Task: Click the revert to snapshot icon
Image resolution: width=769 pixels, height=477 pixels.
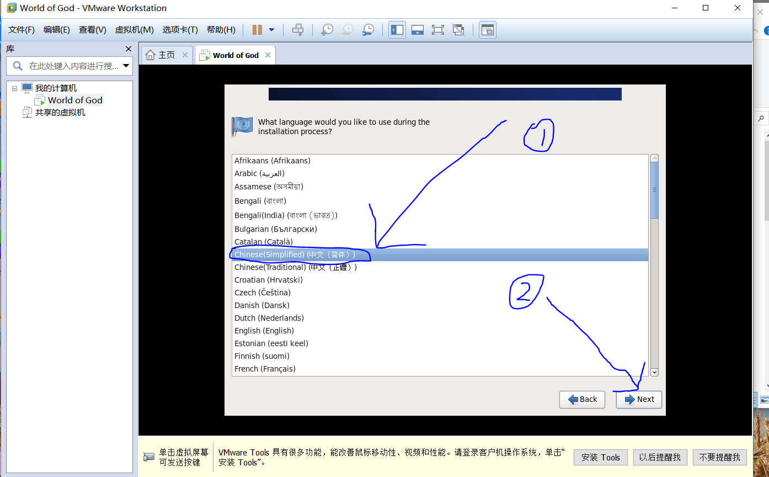Action: coord(348,30)
